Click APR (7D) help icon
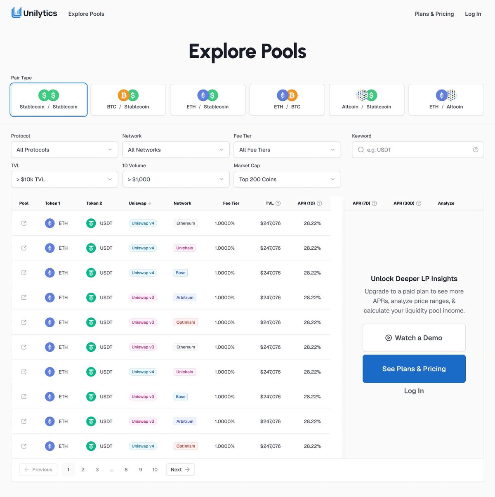Viewport: 495px width, 497px height. click(374, 203)
